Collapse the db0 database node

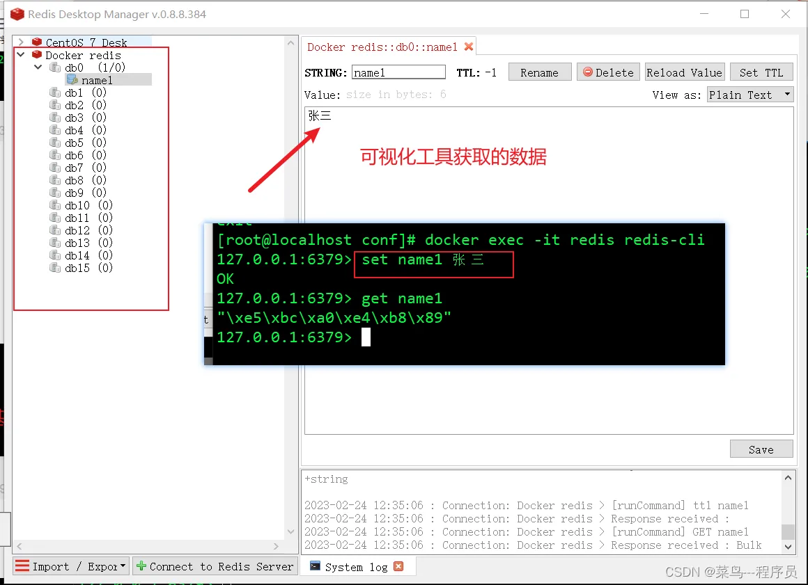38,67
